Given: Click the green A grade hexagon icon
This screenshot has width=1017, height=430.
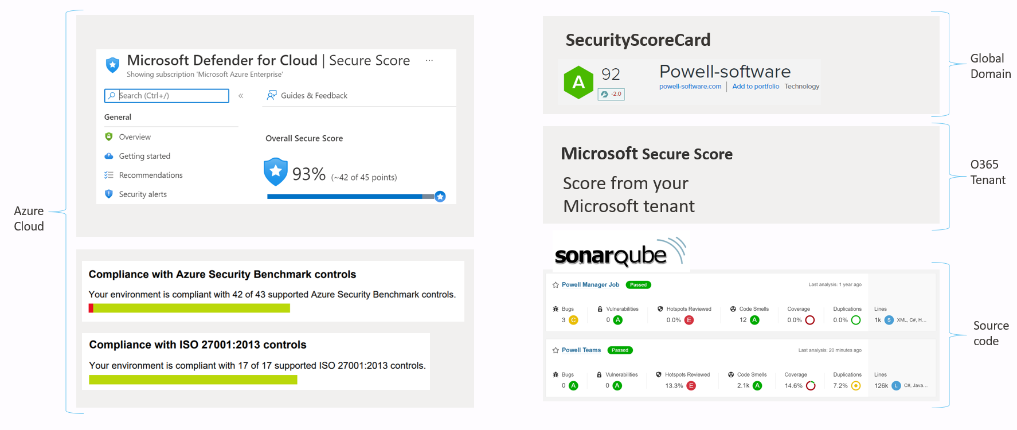Looking at the screenshot, I should point(578,82).
